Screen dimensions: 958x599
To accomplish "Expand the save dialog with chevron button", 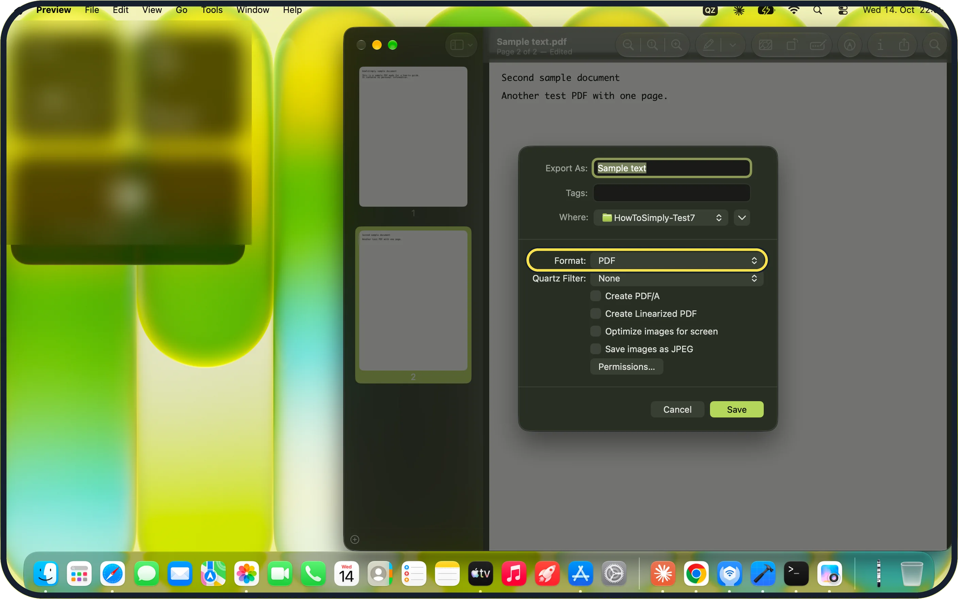I will pos(742,218).
